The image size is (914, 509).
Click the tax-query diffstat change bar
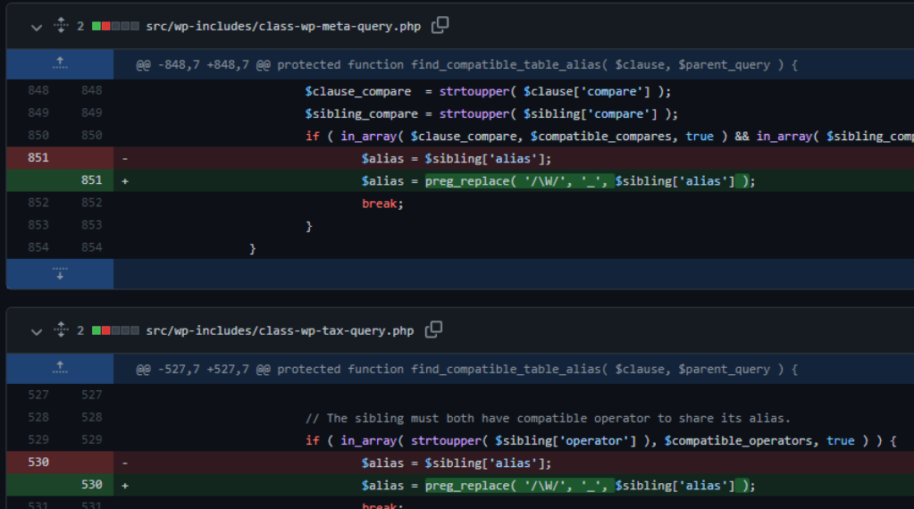pyautogui.click(x=115, y=330)
